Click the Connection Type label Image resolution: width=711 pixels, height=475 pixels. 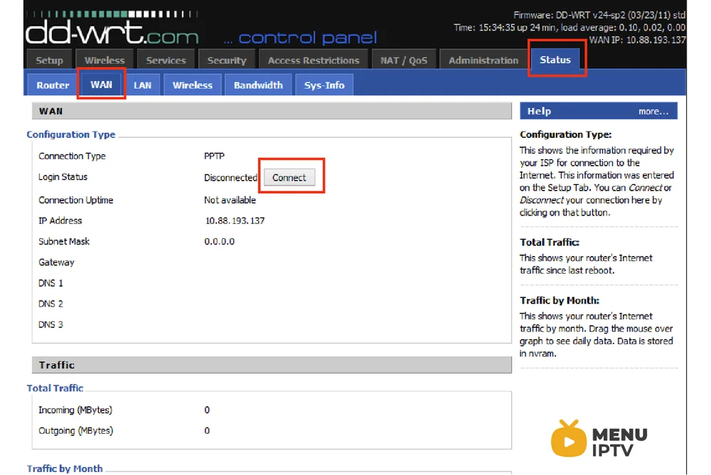tap(72, 156)
